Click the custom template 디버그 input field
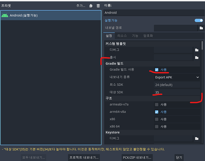The image size is (205, 161). tap(173, 50)
